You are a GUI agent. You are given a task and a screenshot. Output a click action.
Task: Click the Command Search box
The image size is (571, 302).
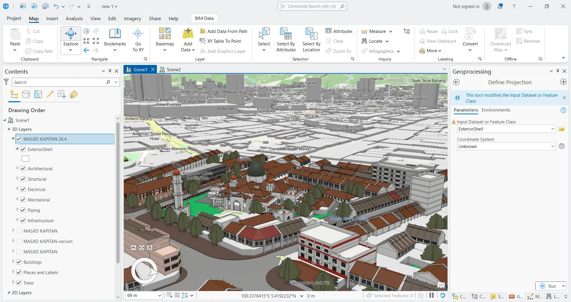[x=312, y=6]
